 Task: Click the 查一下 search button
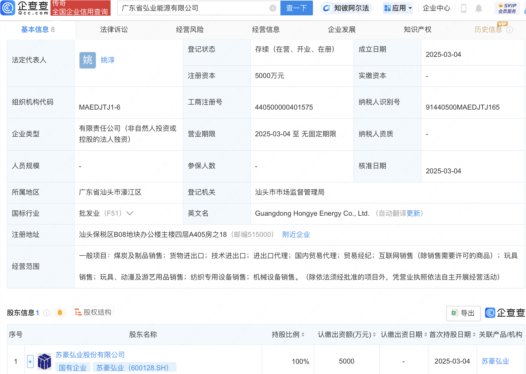click(296, 8)
